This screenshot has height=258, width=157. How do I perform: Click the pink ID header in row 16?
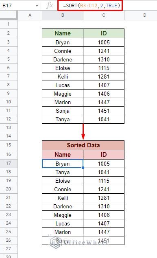click(x=104, y=155)
